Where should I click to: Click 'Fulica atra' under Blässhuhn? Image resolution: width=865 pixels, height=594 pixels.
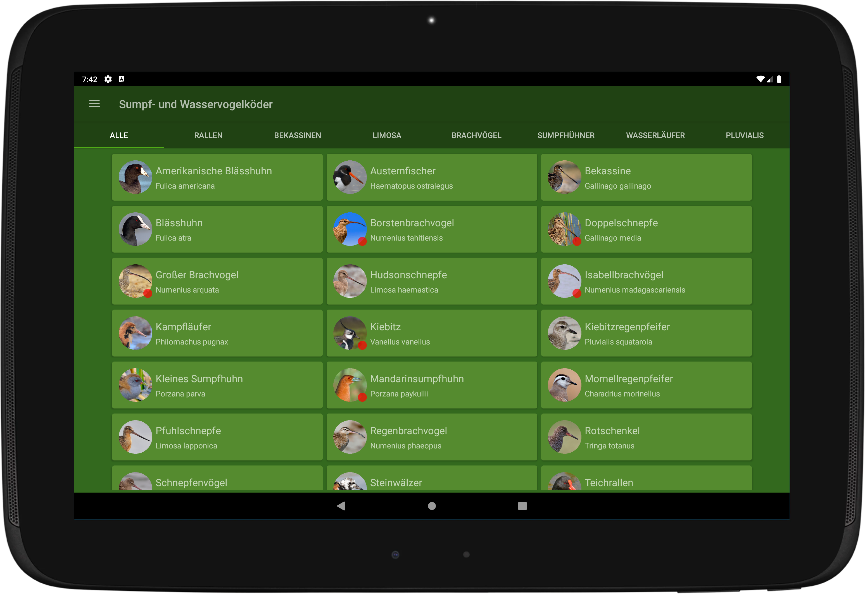click(174, 238)
